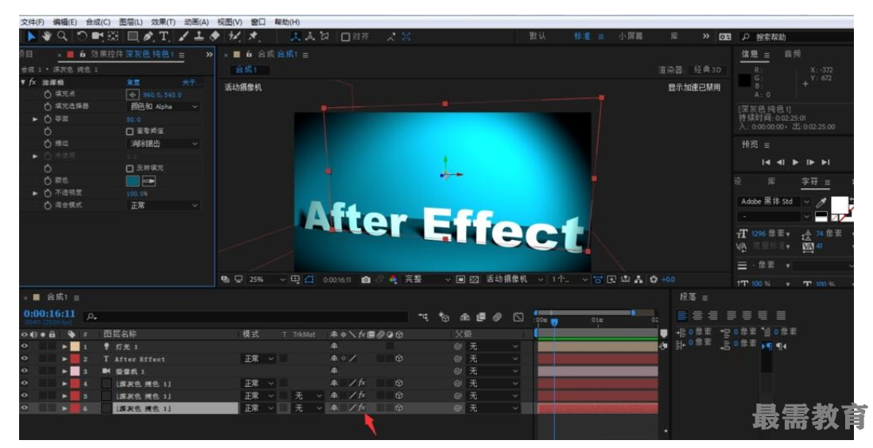Viewport: 873px width, 448px height.
Task: Click the show channel RGB icon
Action: pos(393,280)
